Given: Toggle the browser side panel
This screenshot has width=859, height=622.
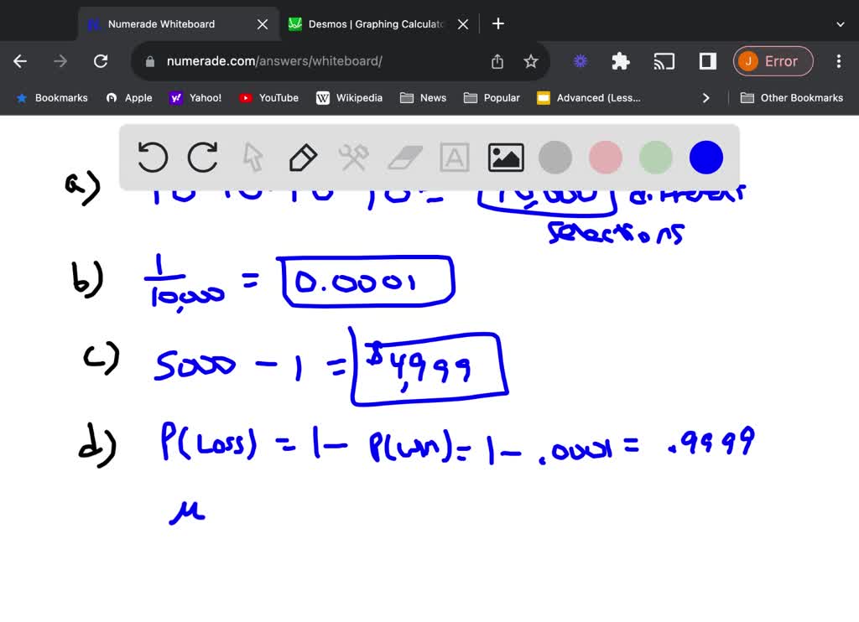Looking at the screenshot, I should pyautogui.click(x=708, y=61).
